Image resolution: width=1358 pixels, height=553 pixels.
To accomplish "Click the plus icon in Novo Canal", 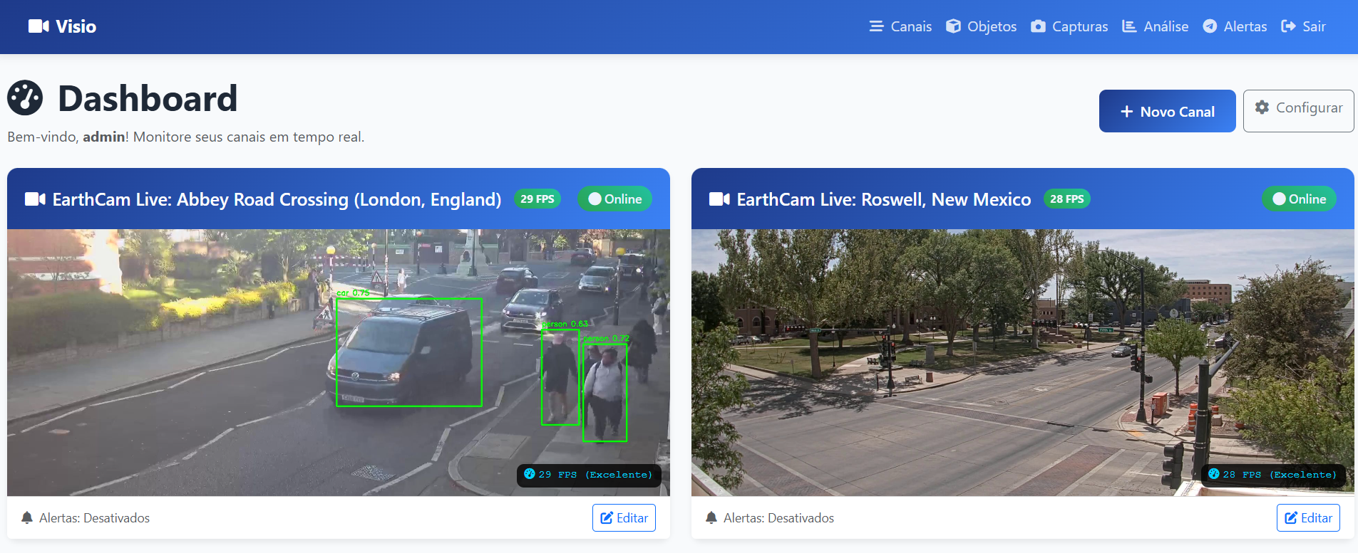I will point(1126,112).
